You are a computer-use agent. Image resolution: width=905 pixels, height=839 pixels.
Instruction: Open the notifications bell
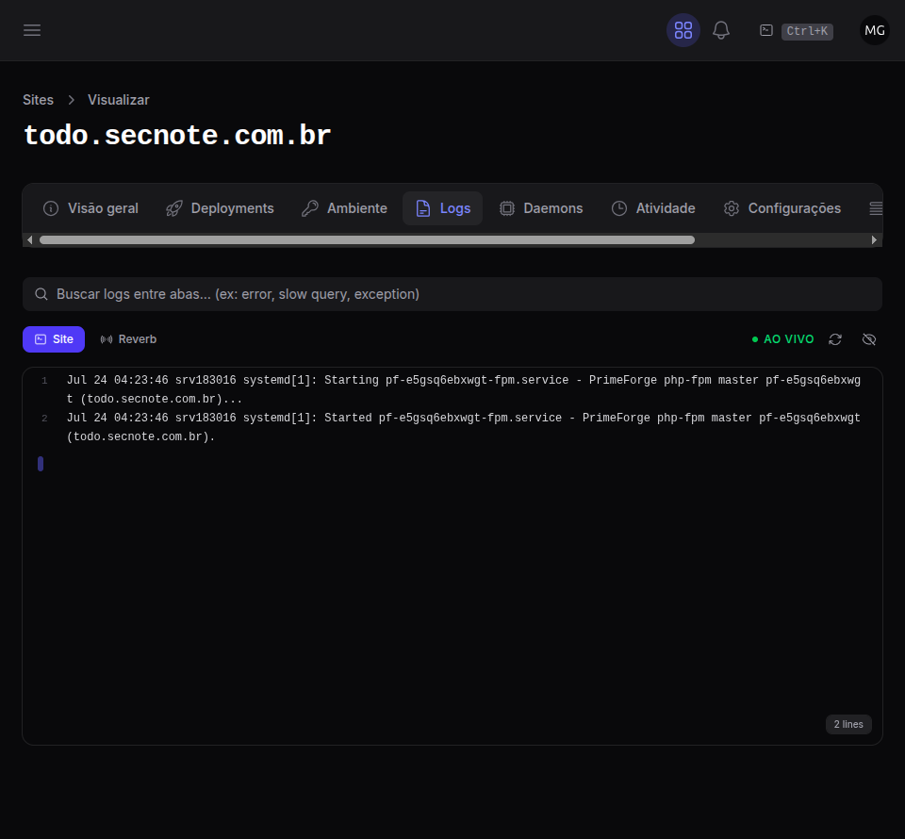tap(721, 30)
